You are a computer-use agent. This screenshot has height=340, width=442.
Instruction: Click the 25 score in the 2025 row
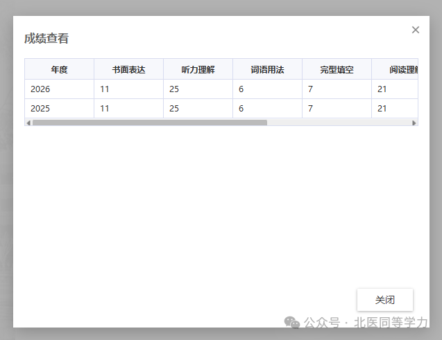pos(198,109)
